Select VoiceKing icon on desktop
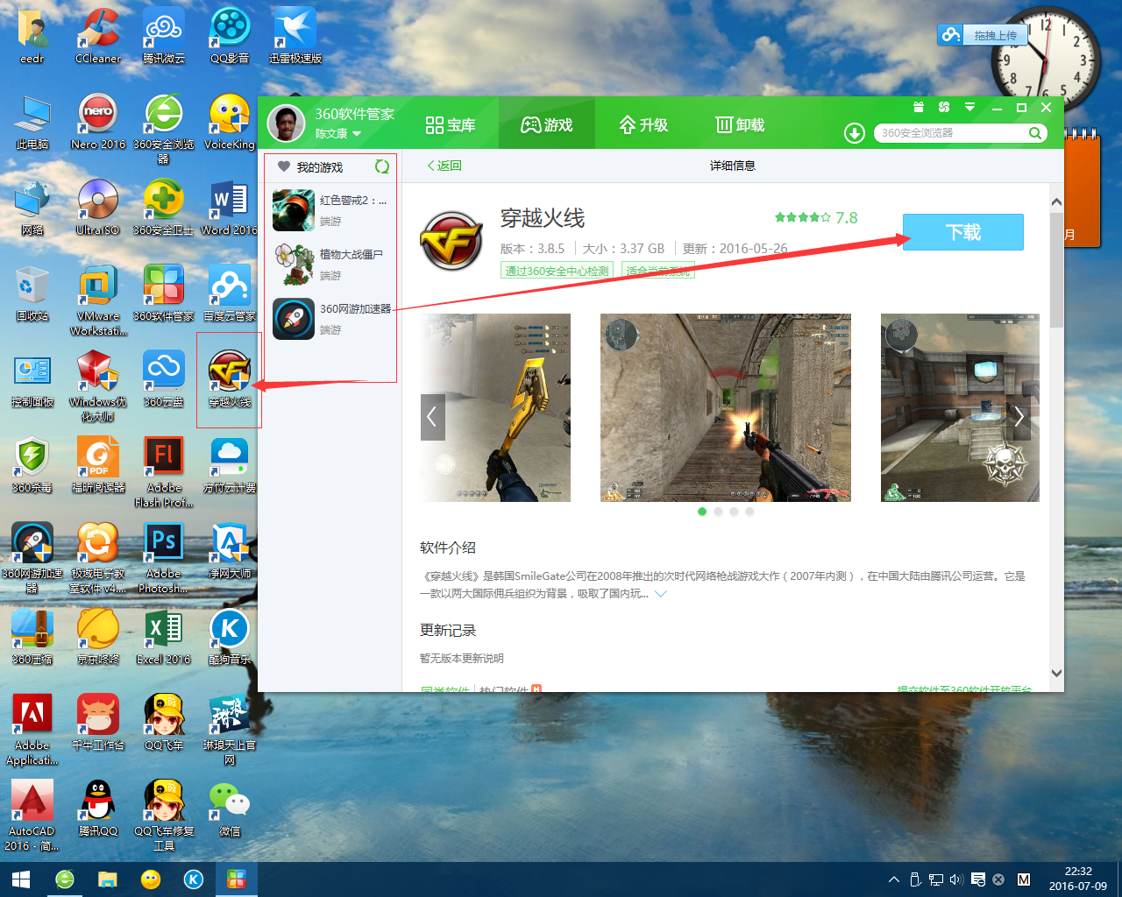 (230, 122)
